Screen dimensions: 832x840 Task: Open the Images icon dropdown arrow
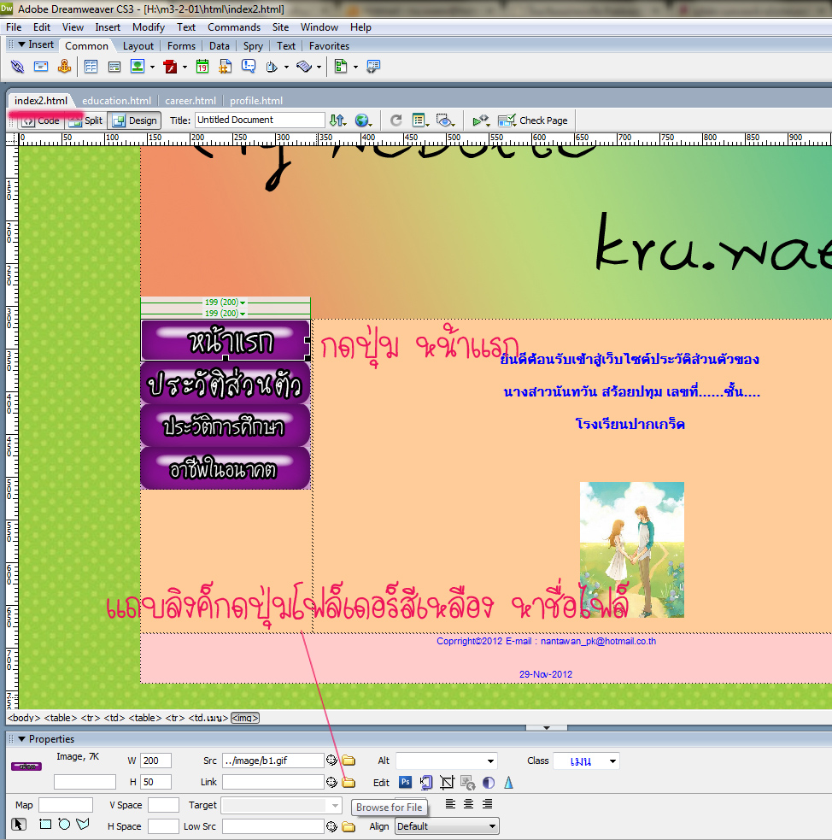[x=152, y=67]
